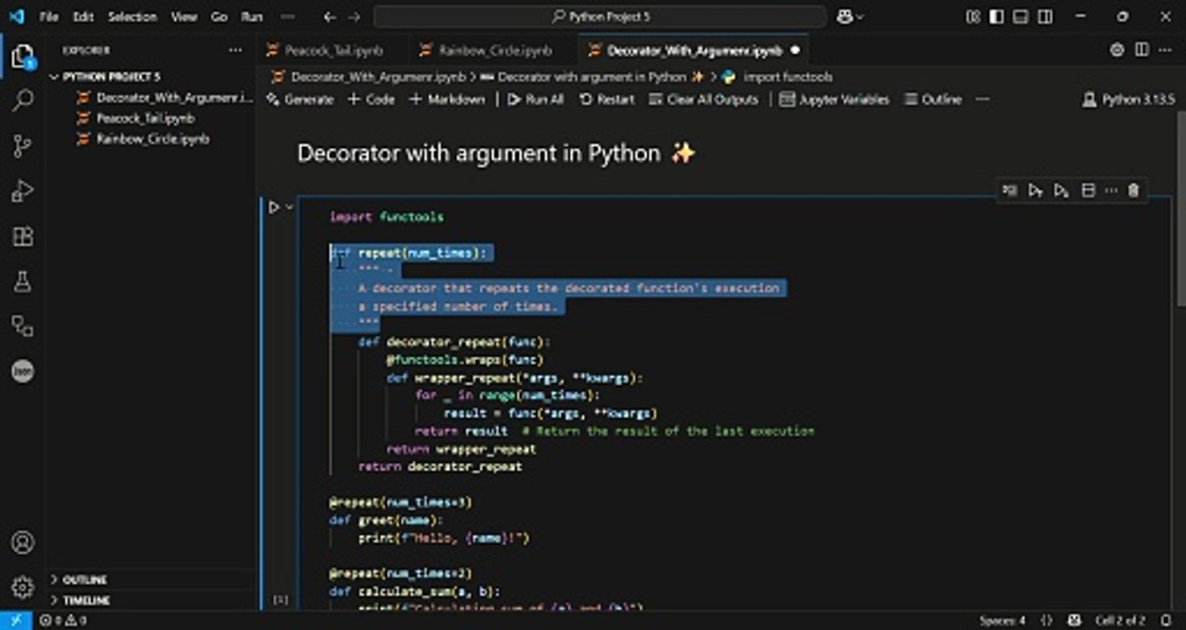Open Explorer views and more actions ellipsis
1186x630 pixels.
pyautogui.click(x=235, y=51)
